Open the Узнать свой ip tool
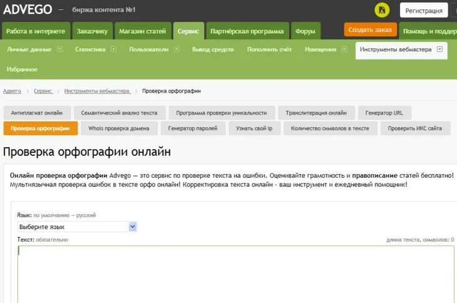Image resolution: width=457 pixels, height=303 pixels. 254,128
